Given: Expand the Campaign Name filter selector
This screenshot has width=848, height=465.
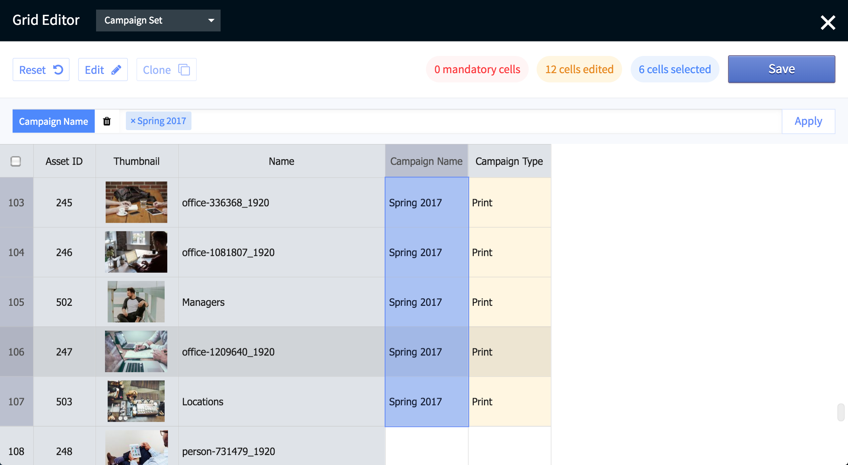Looking at the screenshot, I should point(53,121).
